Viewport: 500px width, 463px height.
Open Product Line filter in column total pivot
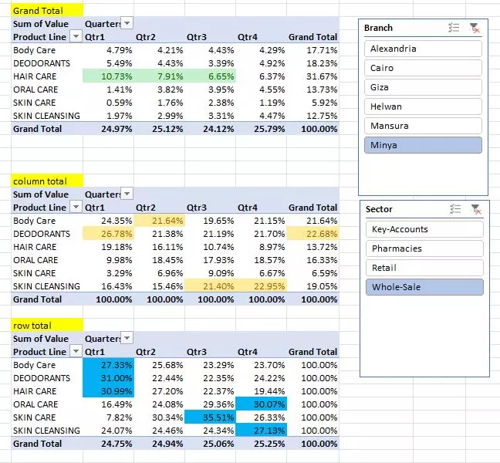pos(76,208)
